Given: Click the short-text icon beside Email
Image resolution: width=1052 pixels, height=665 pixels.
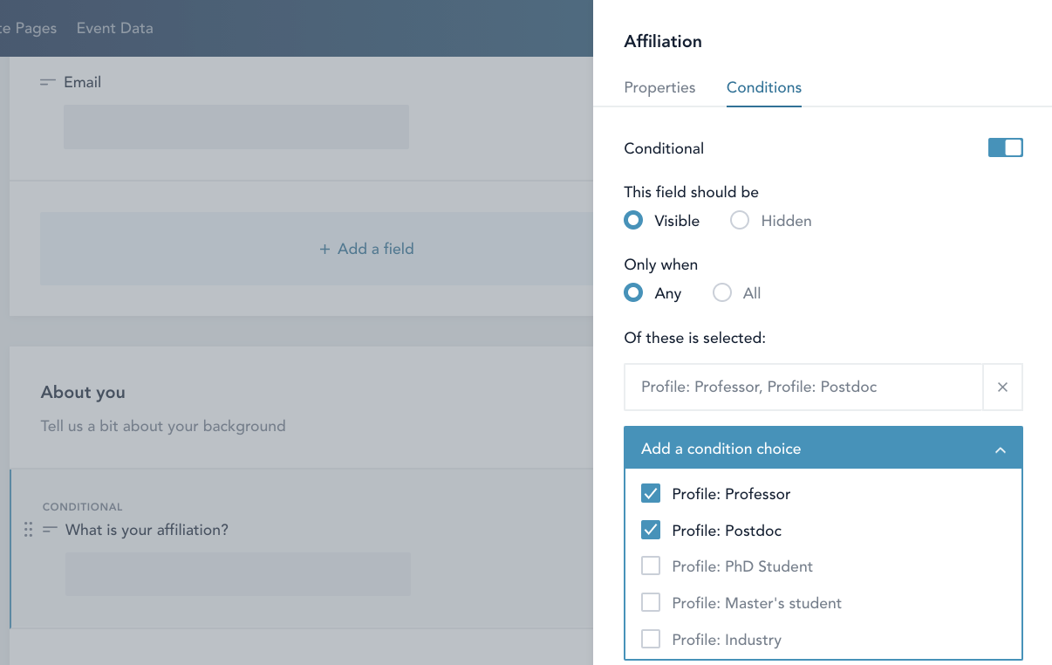Looking at the screenshot, I should pyautogui.click(x=47, y=81).
